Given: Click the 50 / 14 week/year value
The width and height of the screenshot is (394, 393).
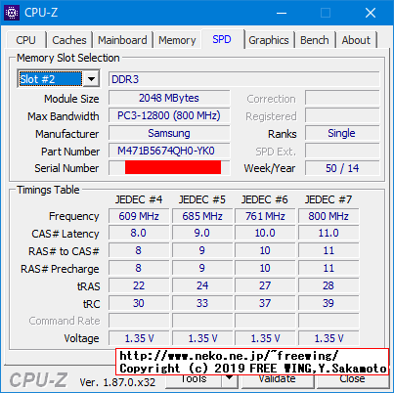Looking at the screenshot, I should tap(342, 168).
